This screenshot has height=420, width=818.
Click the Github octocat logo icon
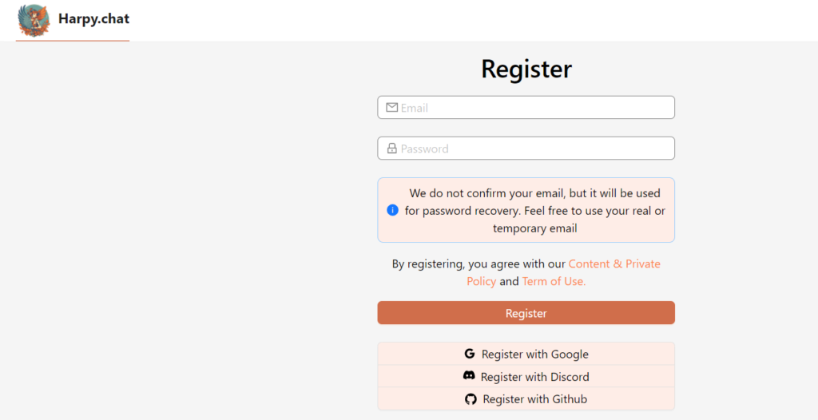point(471,399)
